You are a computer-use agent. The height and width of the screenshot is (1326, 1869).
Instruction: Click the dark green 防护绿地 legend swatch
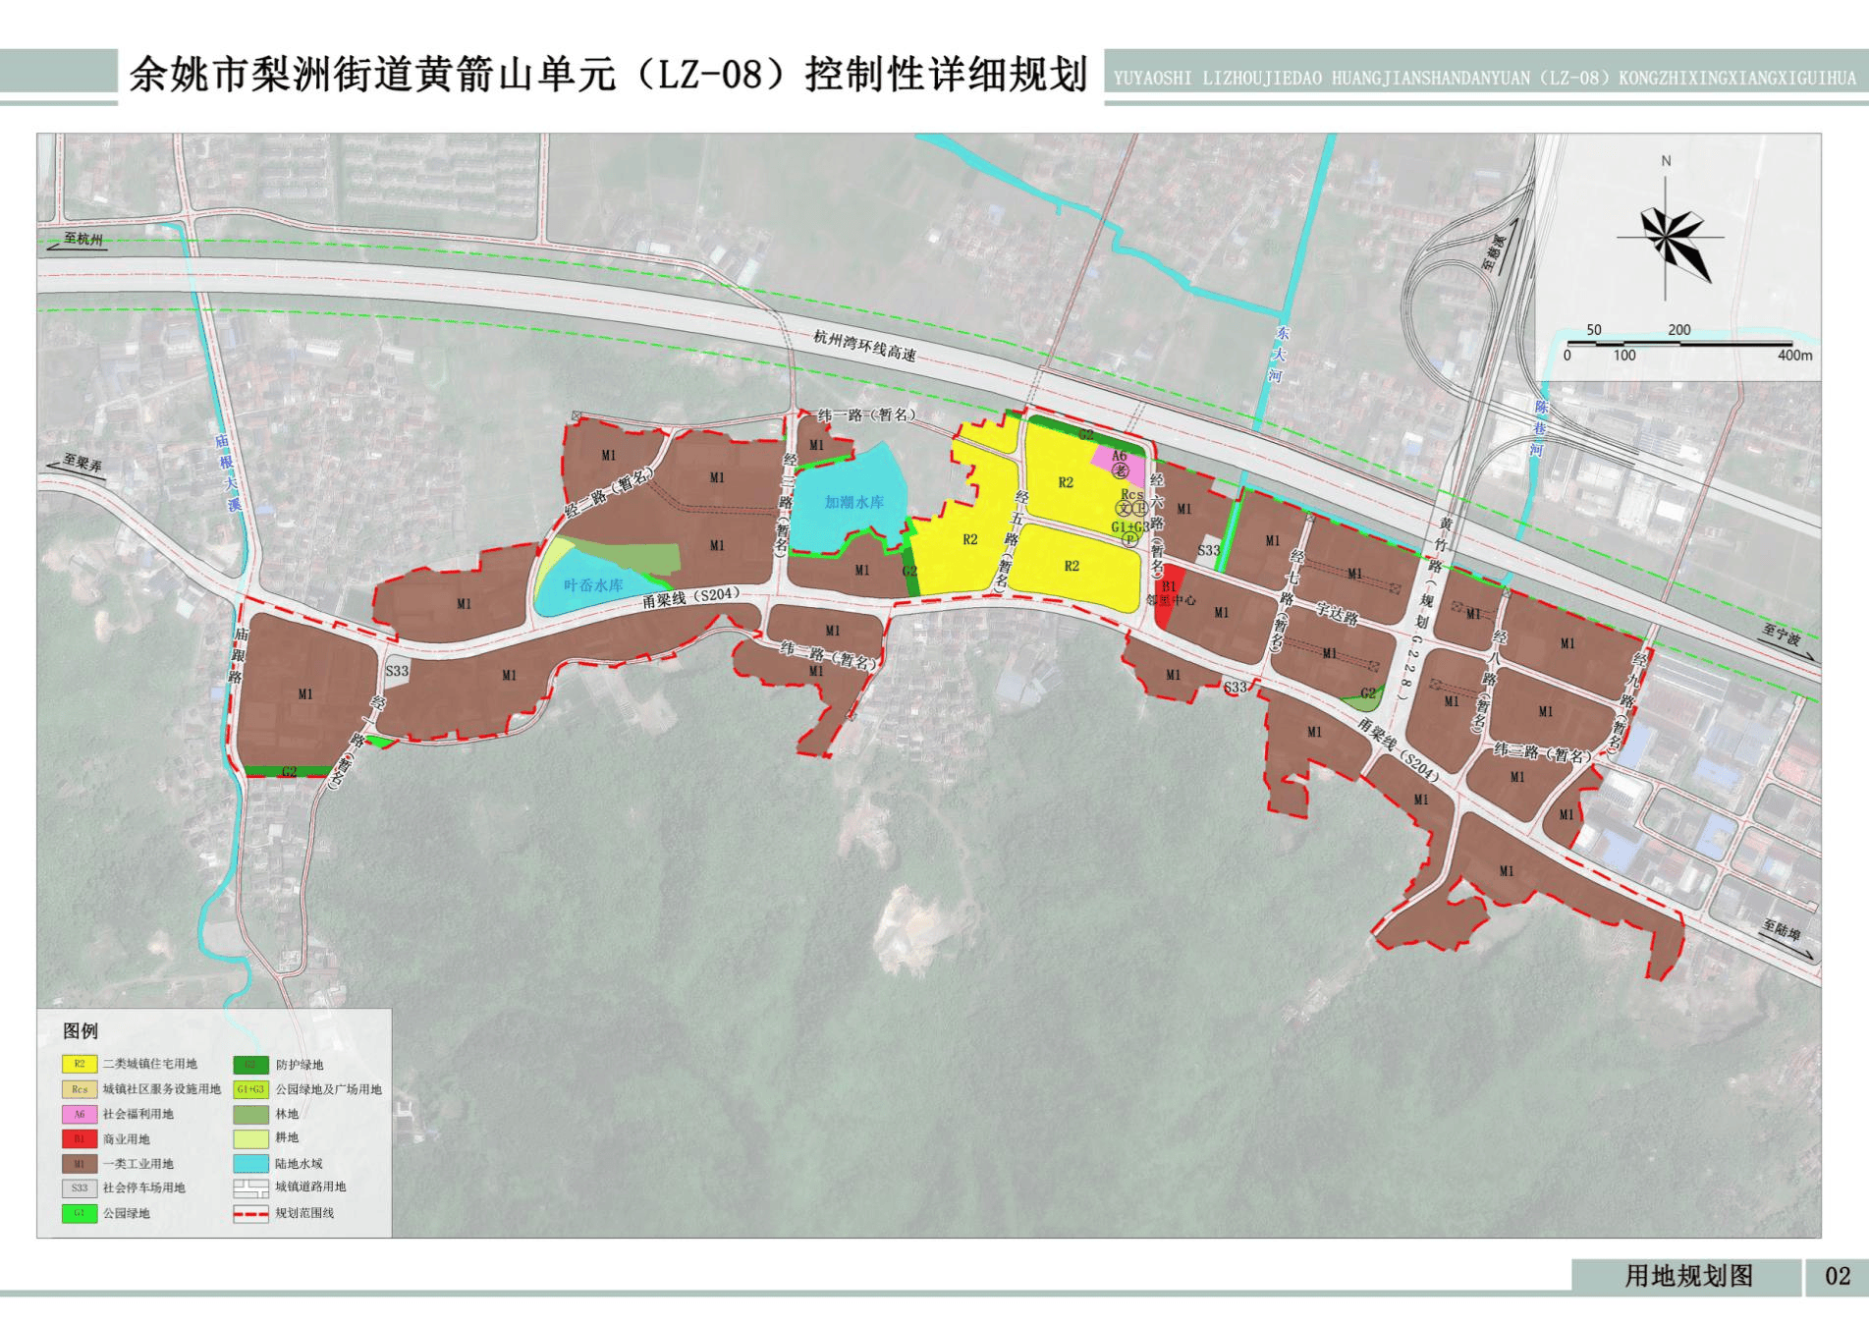[x=250, y=1065]
